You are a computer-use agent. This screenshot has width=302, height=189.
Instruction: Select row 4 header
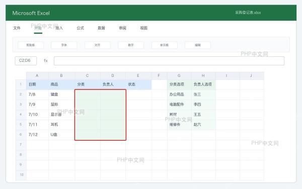(21, 115)
